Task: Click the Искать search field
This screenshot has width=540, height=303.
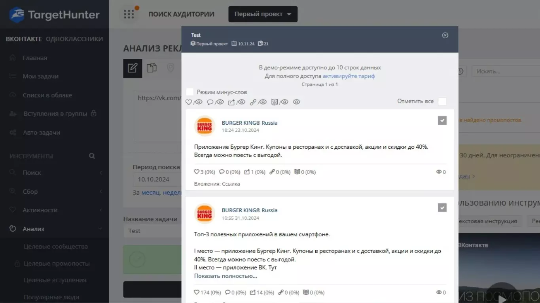Action: 506,71
